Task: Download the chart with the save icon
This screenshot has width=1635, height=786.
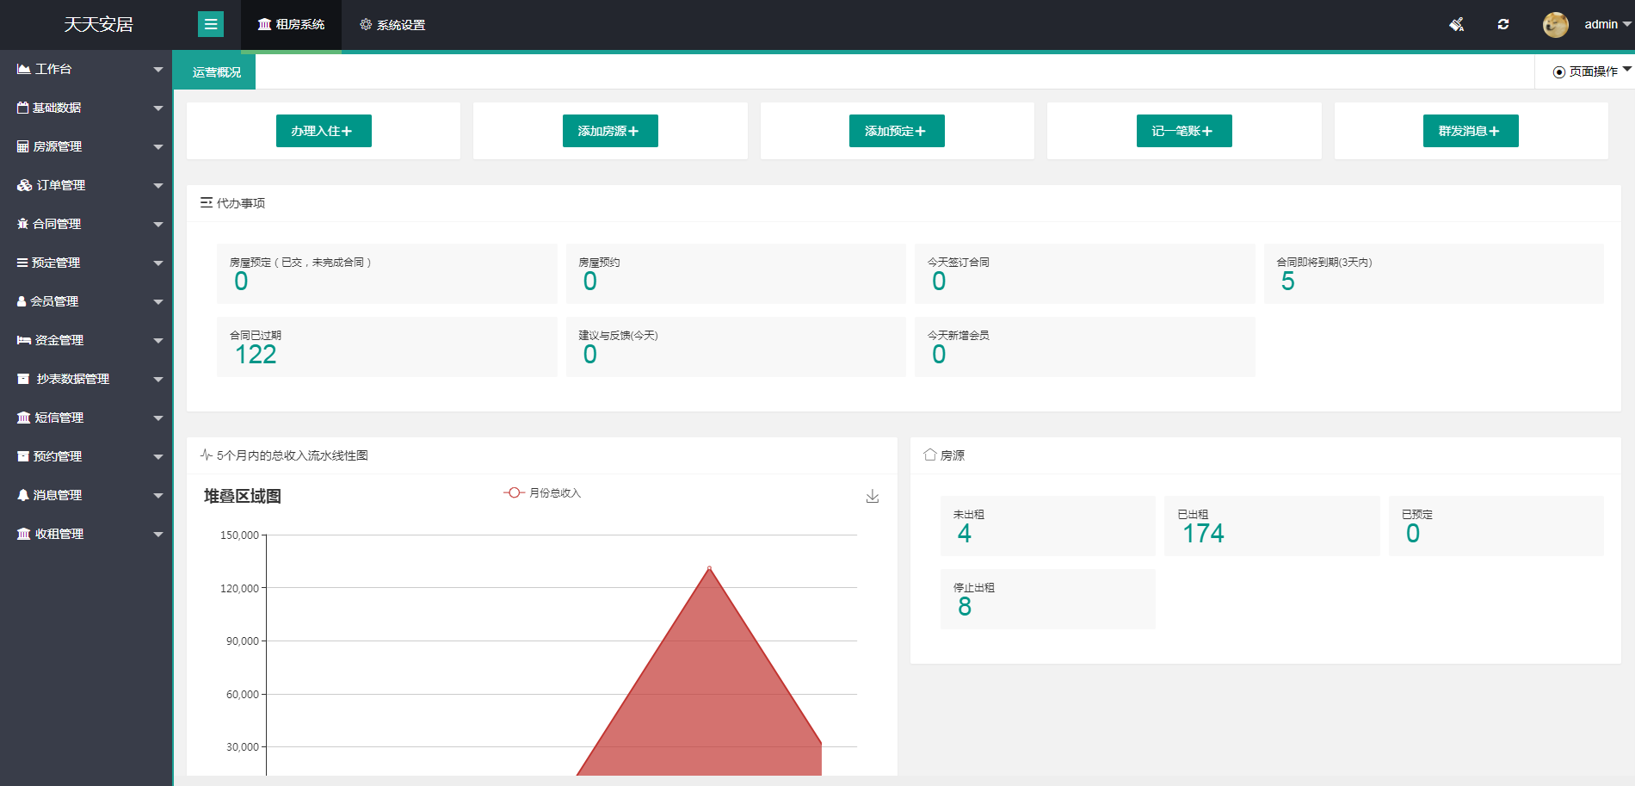Action: 873,496
